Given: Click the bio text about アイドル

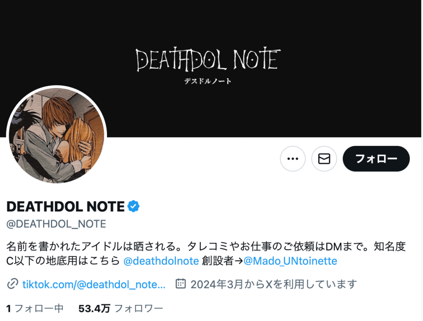Looking at the screenshot, I should 206,254.
